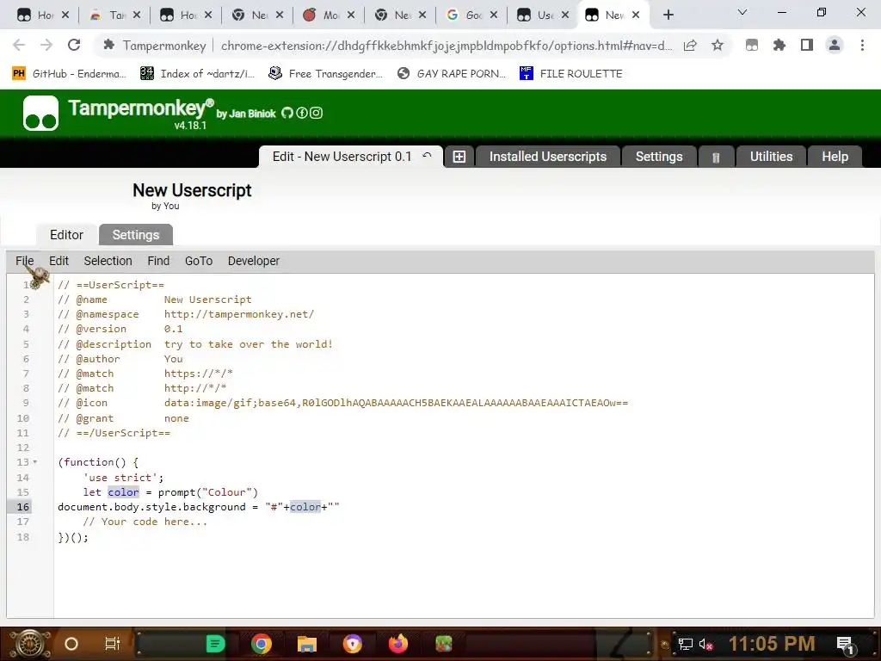
Task: Click the 'New Userscript' title heading
Action: 192,190
